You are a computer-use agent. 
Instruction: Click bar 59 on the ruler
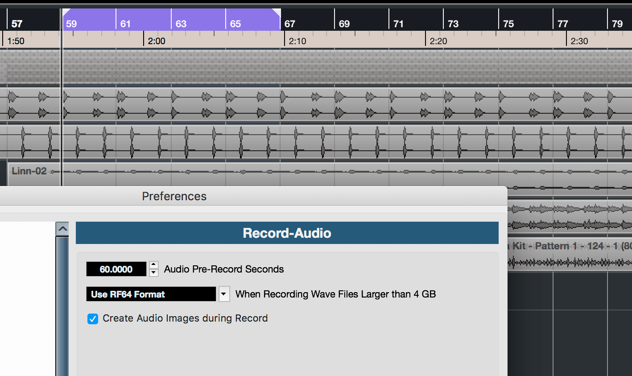click(71, 24)
